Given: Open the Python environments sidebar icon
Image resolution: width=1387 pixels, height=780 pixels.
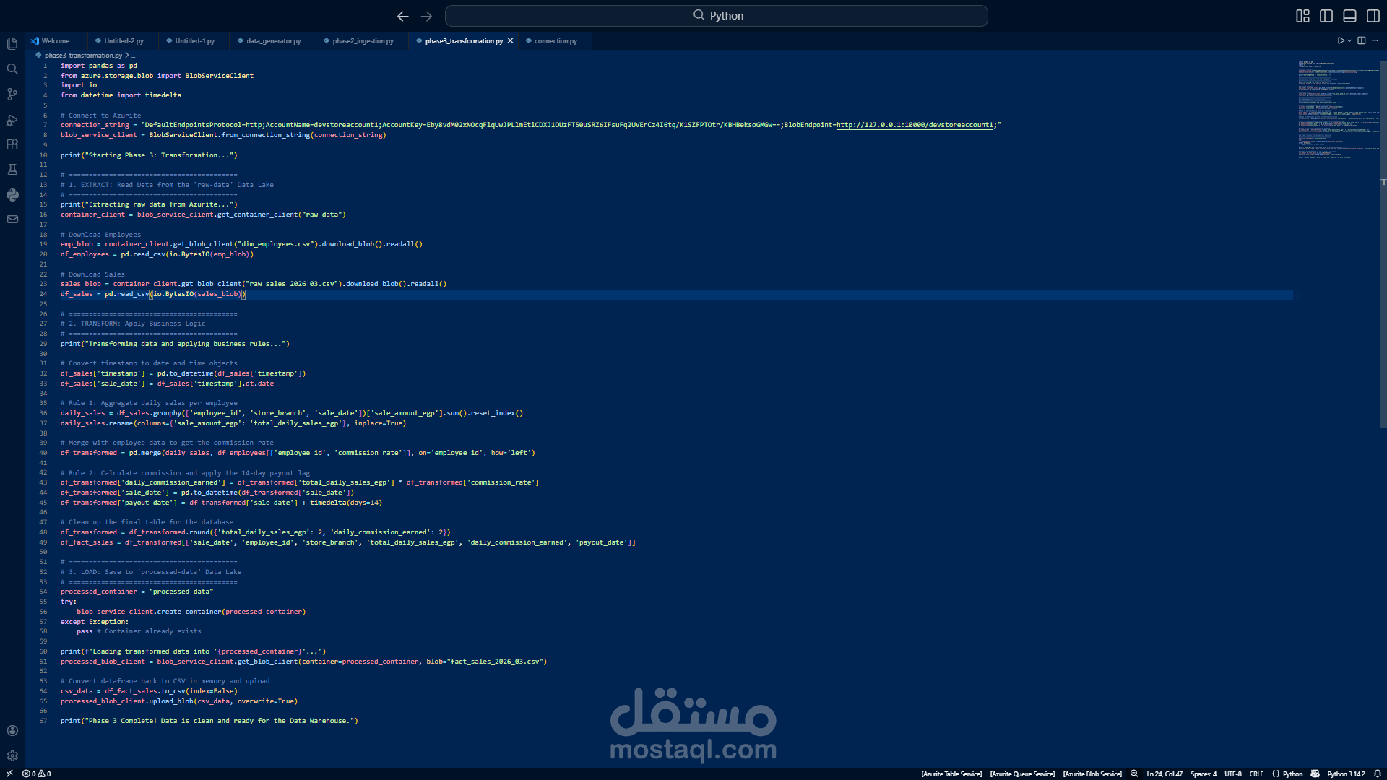Looking at the screenshot, I should tap(12, 195).
